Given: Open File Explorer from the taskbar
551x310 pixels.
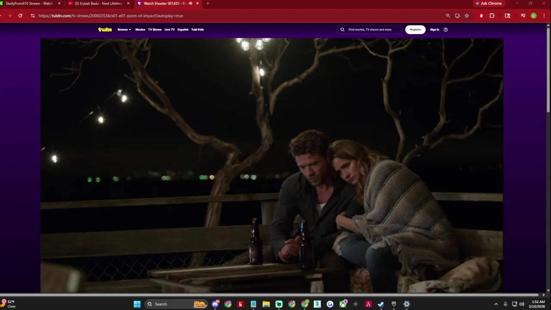Looking at the screenshot, I should (x=266, y=304).
